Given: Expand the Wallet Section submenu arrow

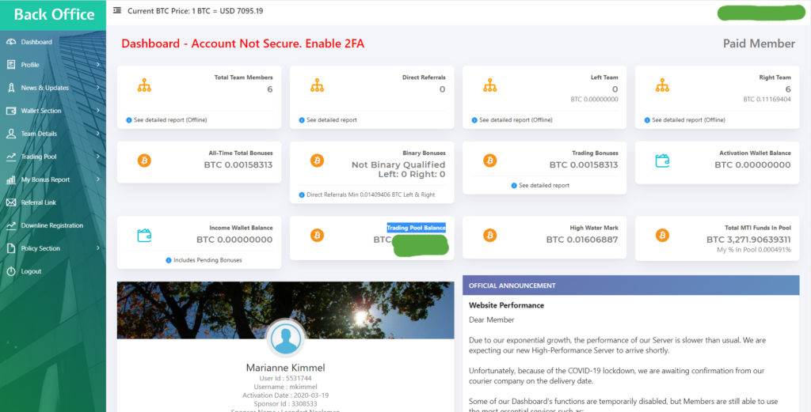Looking at the screenshot, I should click(97, 111).
